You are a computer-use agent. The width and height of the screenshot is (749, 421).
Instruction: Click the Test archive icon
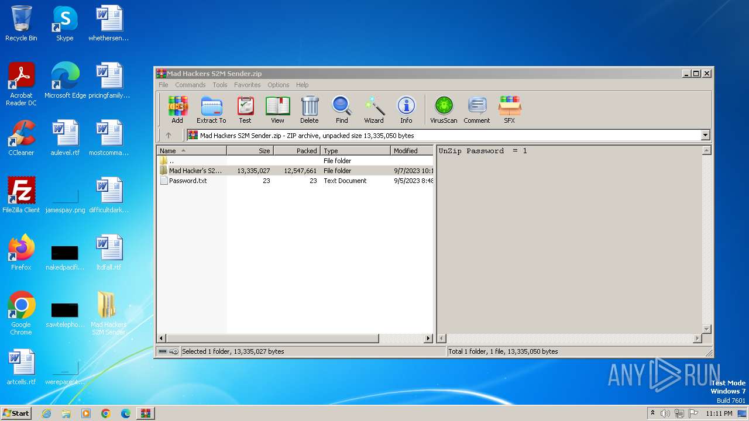(x=245, y=110)
